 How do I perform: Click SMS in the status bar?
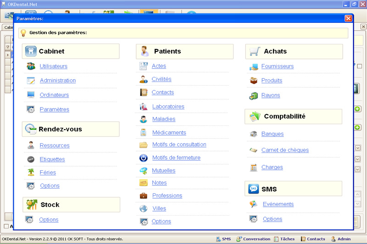[223, 239]
